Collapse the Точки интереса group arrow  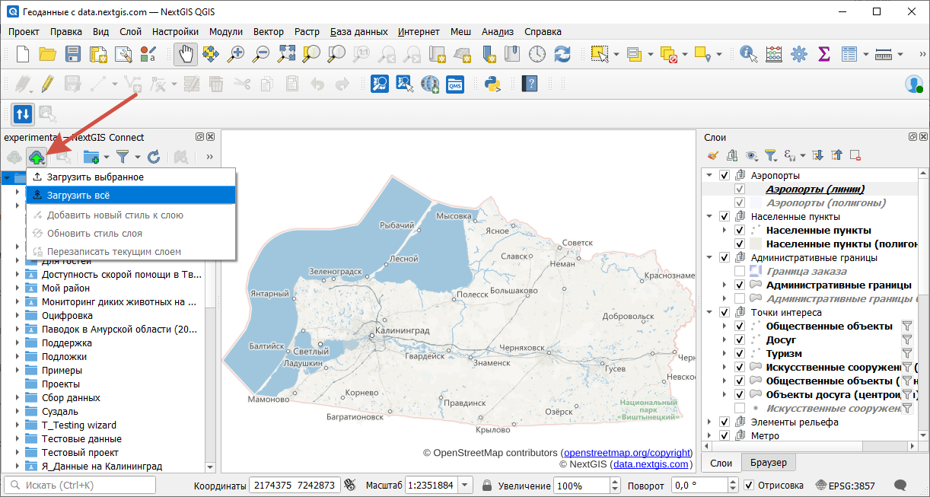[x=710, y=312]
